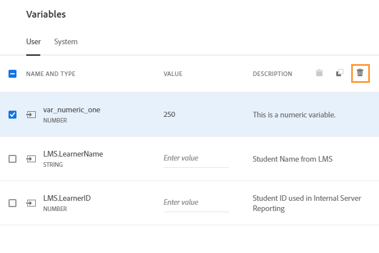The image size is (379, 253).
Task: Click the paste clipboard icon
Action: pyautogui.click(x=319, y=73)
